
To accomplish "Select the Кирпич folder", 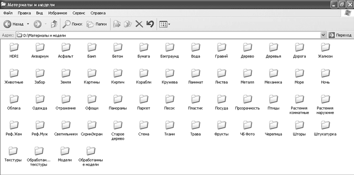I will [x=118, y=77].
